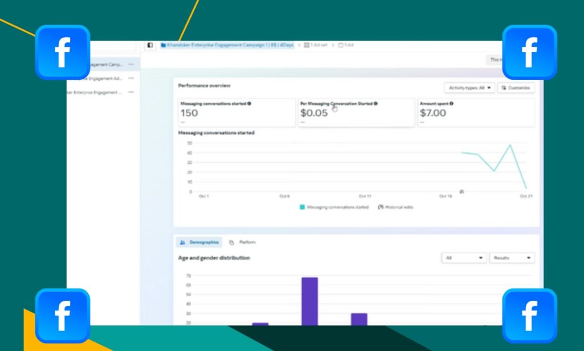Click the campaign folder icon in breadcrumb

(x=163, y=45)
